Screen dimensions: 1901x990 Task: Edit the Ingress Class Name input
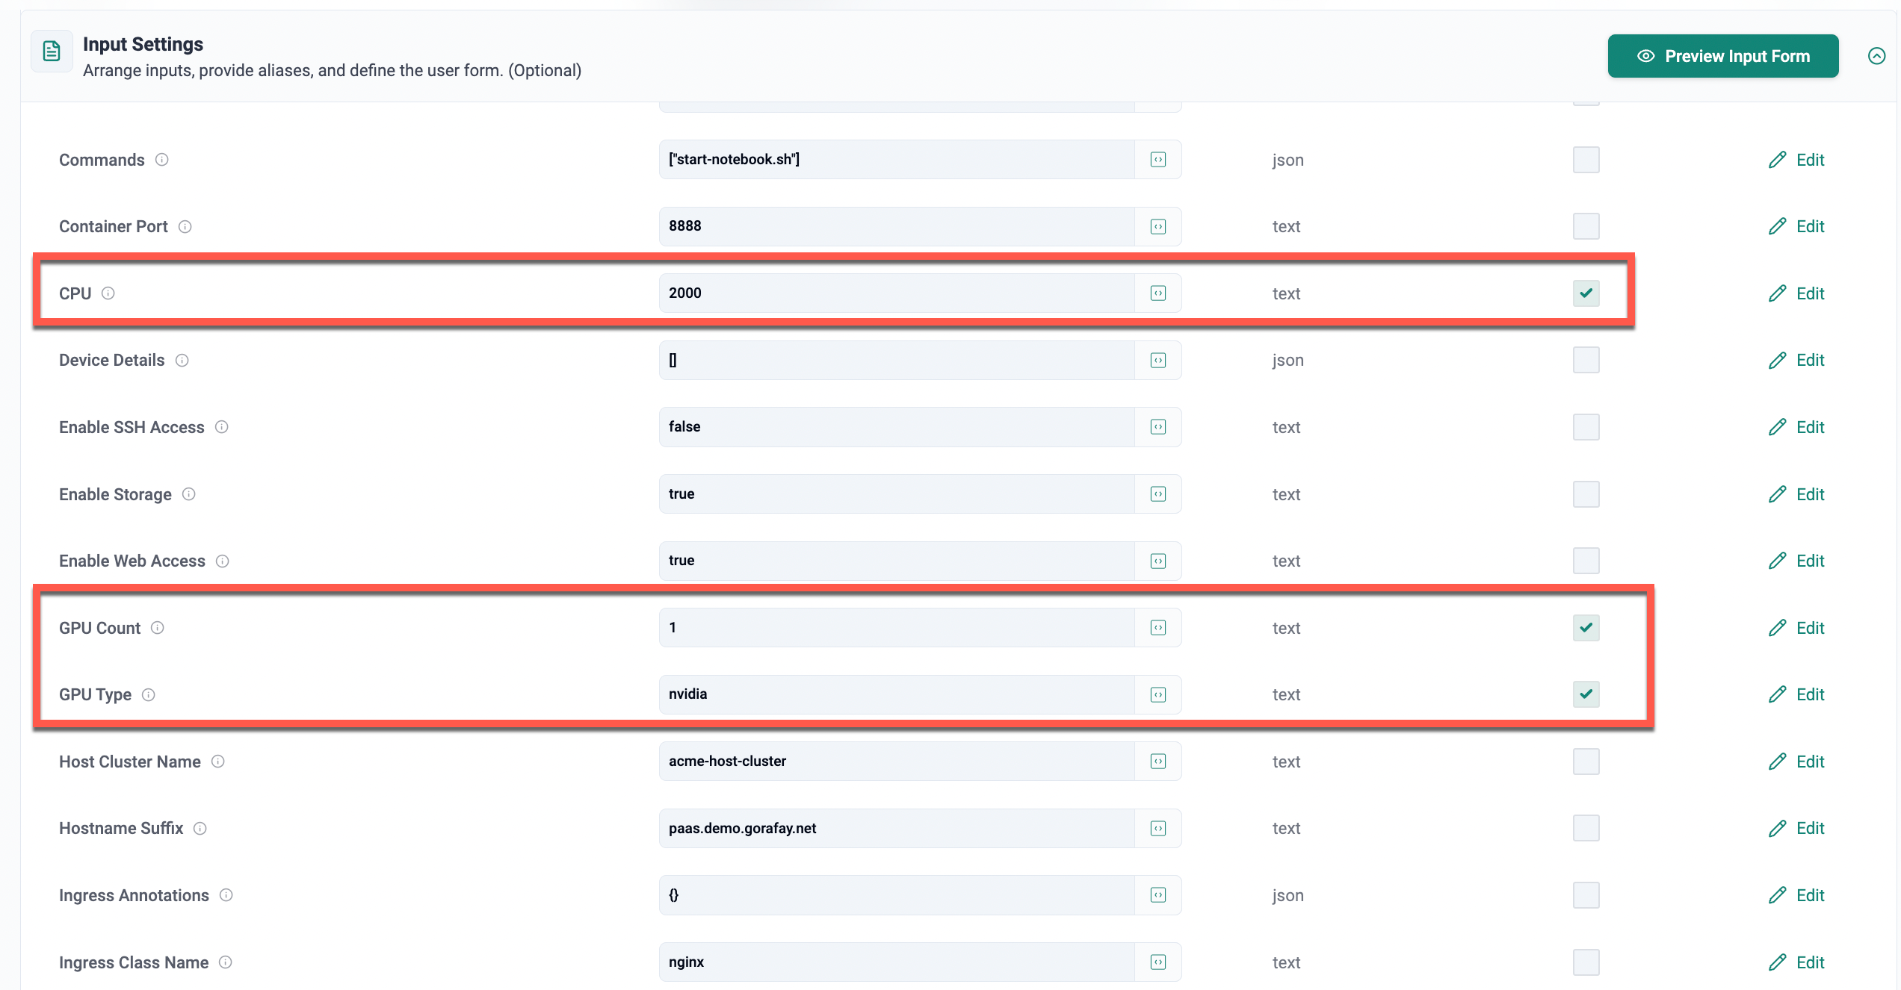tap(1796, 962)
